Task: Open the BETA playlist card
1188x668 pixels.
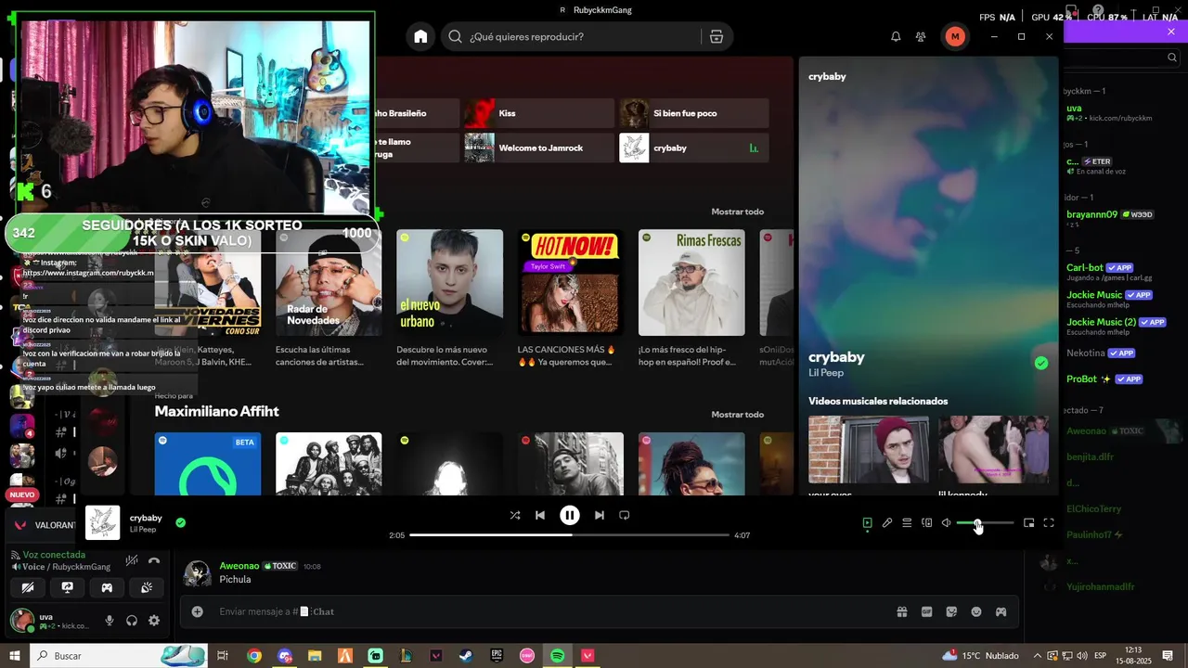Action: [208, 464]
